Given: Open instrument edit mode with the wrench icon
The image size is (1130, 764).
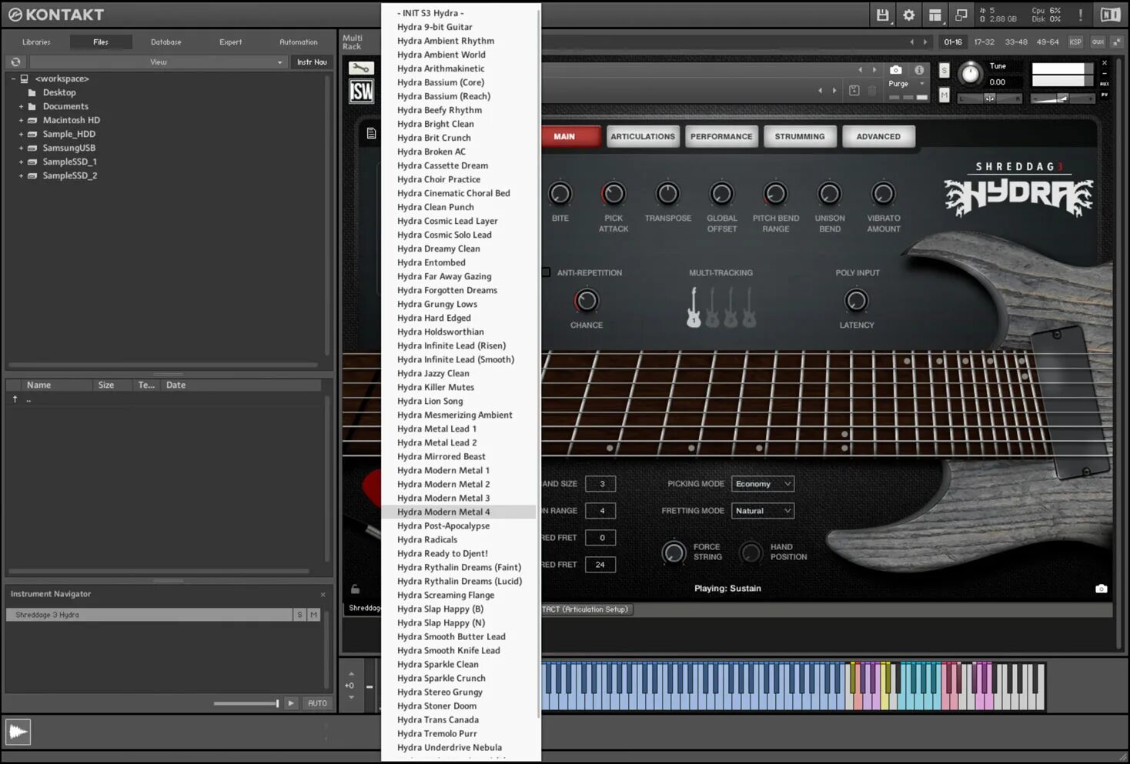Looking at the screenshot, I should [361, 67].
